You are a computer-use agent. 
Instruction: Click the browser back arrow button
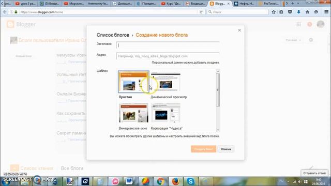[5, 12]
